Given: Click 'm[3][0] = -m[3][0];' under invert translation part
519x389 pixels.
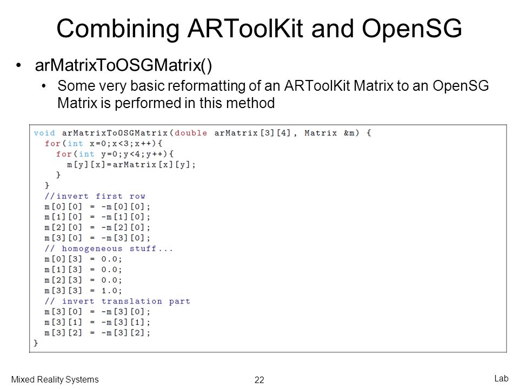Looking at the screenshot, I should [x=98, y=312].
